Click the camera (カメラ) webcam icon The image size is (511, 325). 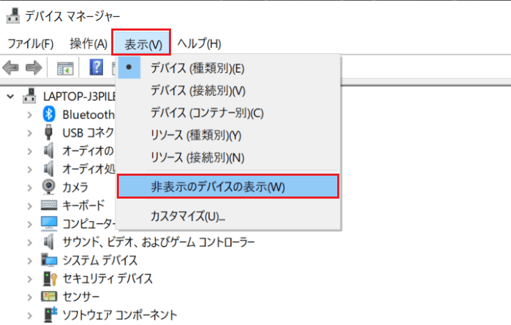click(x=49, y=187)
